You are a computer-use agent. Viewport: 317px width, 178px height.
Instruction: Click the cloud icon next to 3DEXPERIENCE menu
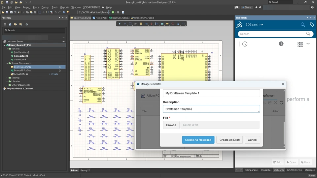coord(103,7)
